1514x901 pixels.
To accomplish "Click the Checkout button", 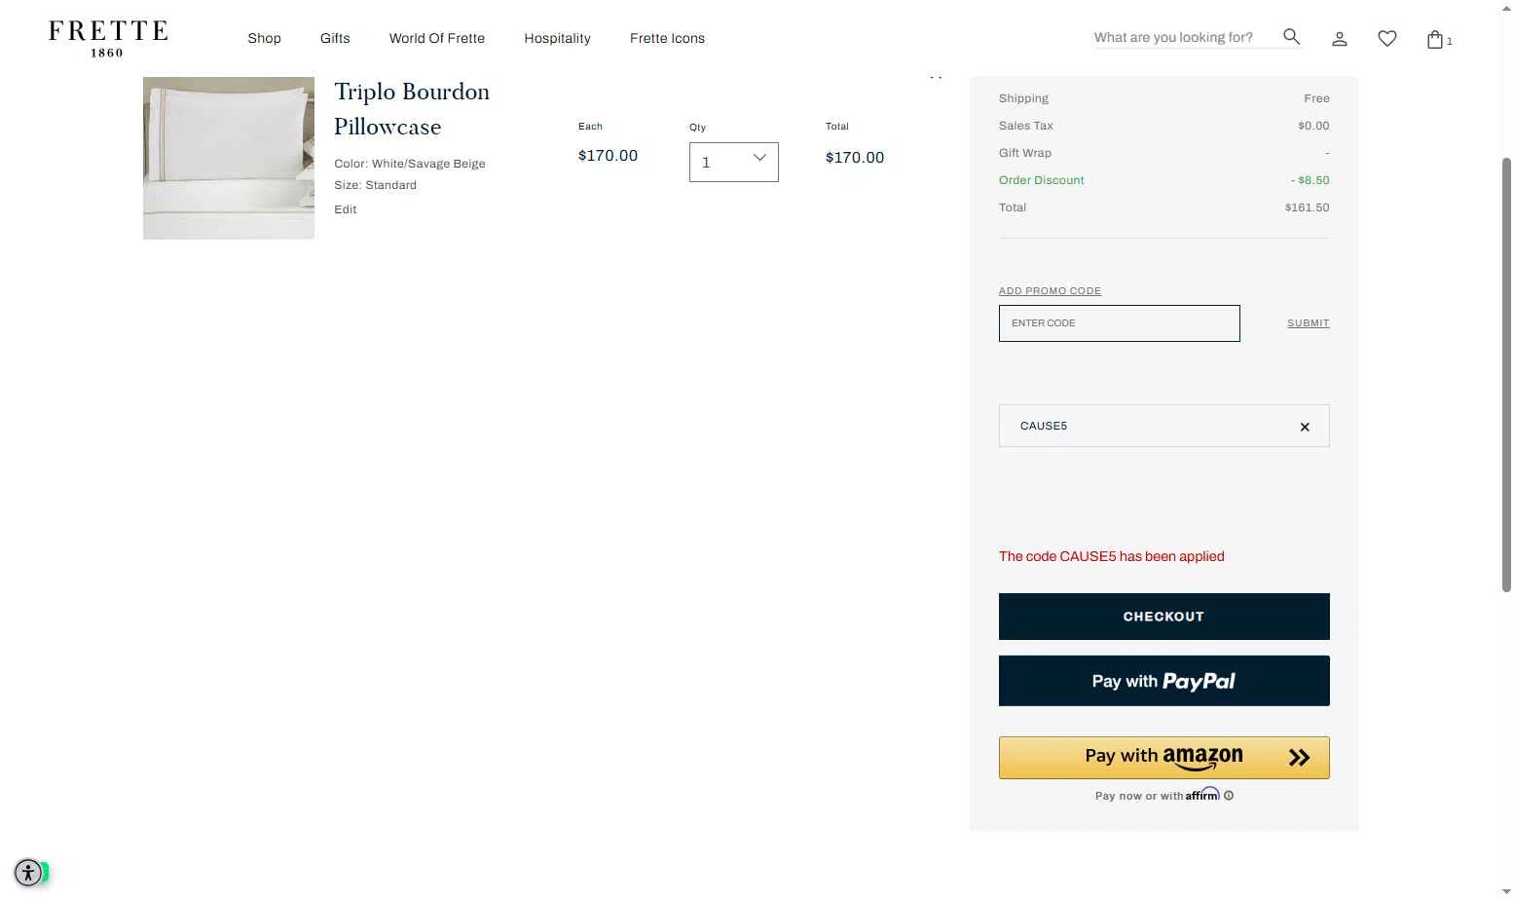I will (x=1164, y=617).
